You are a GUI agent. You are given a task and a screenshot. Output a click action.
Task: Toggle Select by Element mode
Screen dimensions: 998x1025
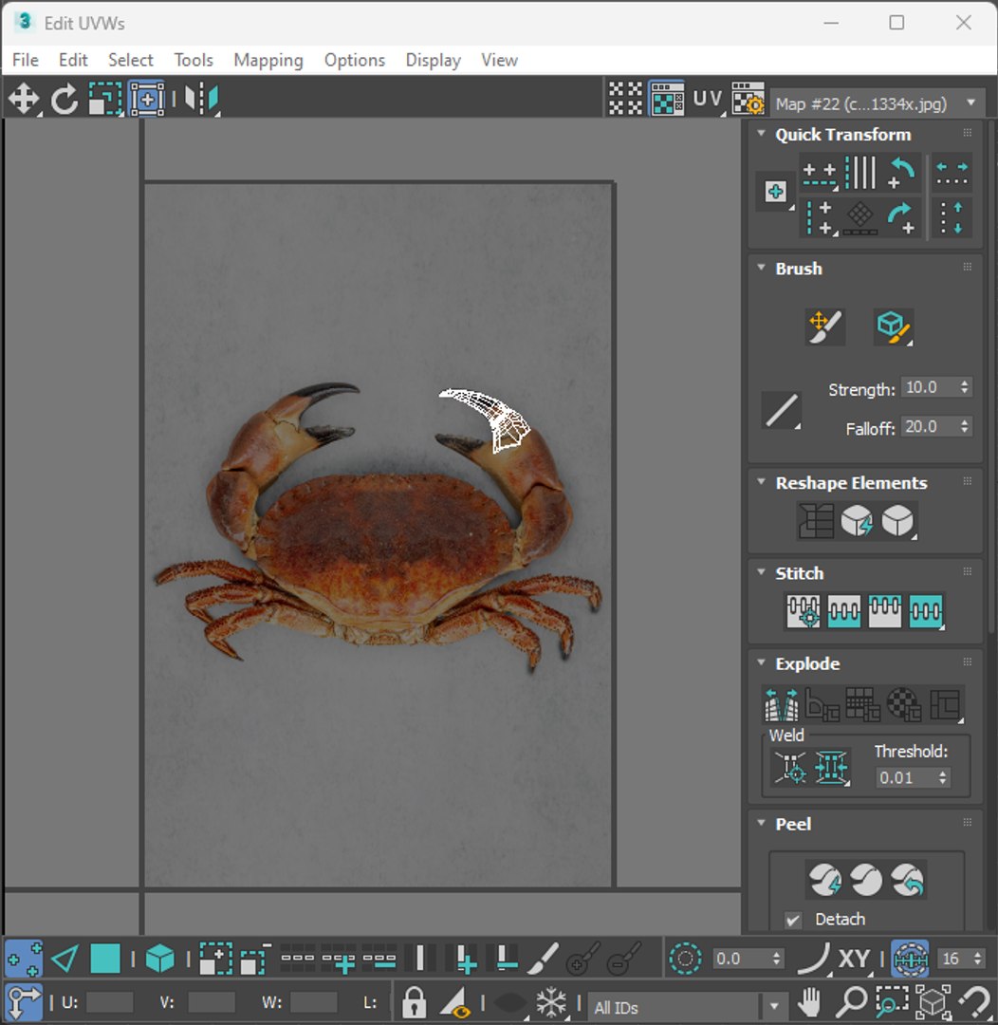click(160, 959)
